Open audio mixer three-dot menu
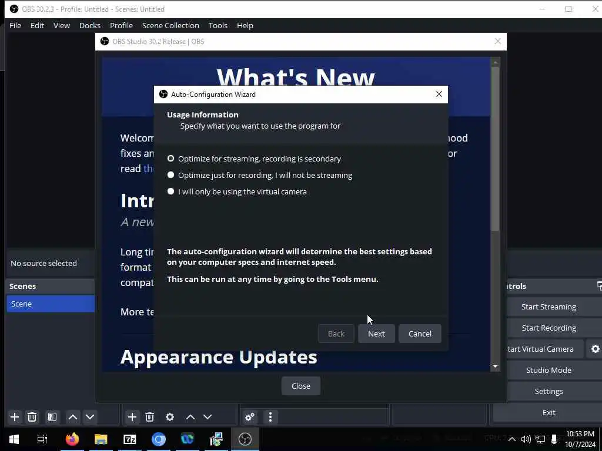This screenshot has width=602, height=451. click(x=270, y=417)
